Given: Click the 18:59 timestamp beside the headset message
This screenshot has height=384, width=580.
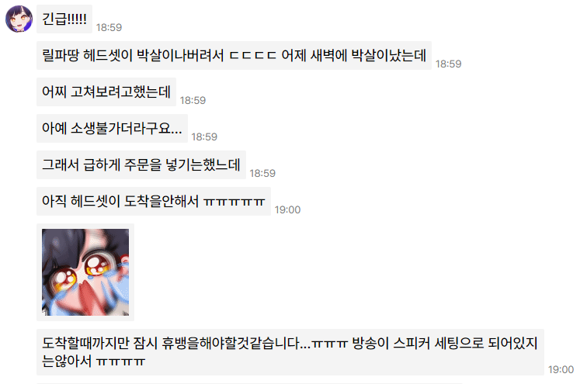Looking at the screenshot, I should click(448, 64).
